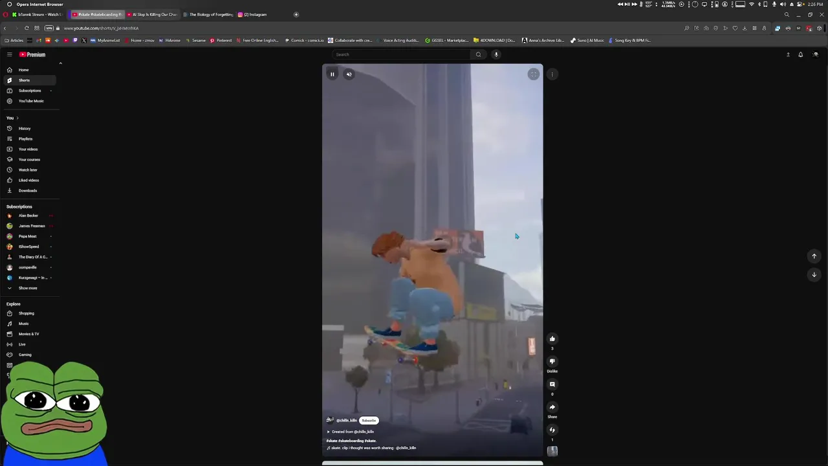Open YouTube Music in the sidebar

[x=28, y=101]
